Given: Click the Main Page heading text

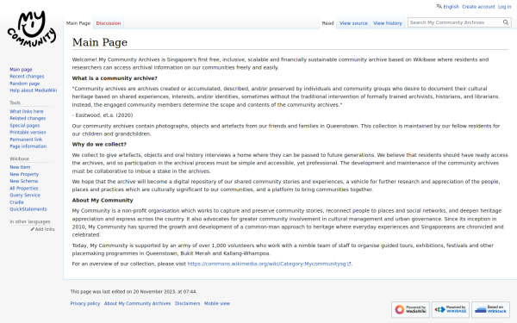Looking at the screenshot, I should (100, 42).
